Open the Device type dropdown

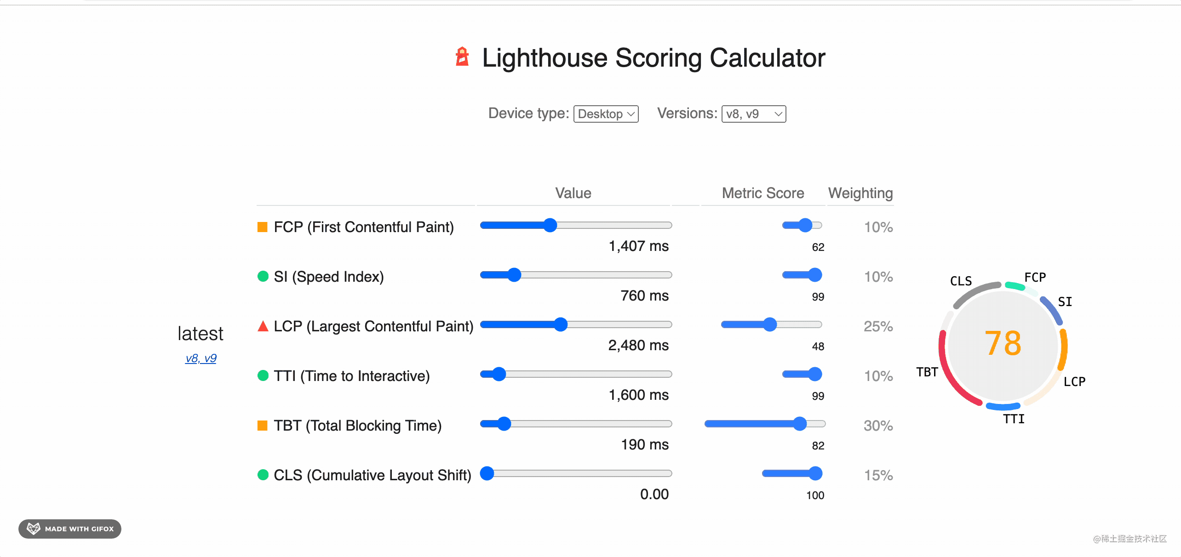pyautogui.click(x=606, y=114)
